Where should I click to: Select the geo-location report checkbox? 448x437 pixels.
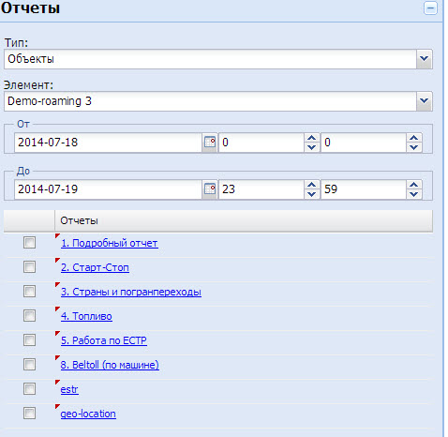click(29, 414)
